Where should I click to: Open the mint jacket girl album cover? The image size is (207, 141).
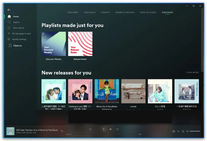pos(160,91)
